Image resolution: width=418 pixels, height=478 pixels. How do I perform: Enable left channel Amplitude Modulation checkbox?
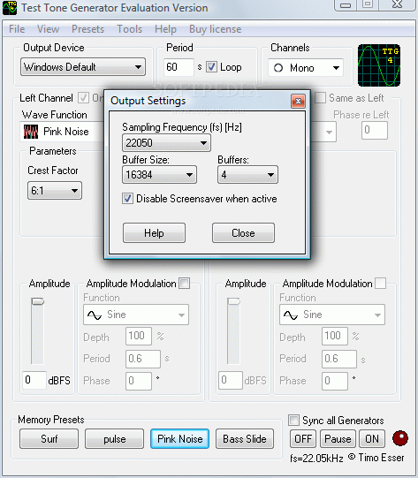[x=184, y=283]
